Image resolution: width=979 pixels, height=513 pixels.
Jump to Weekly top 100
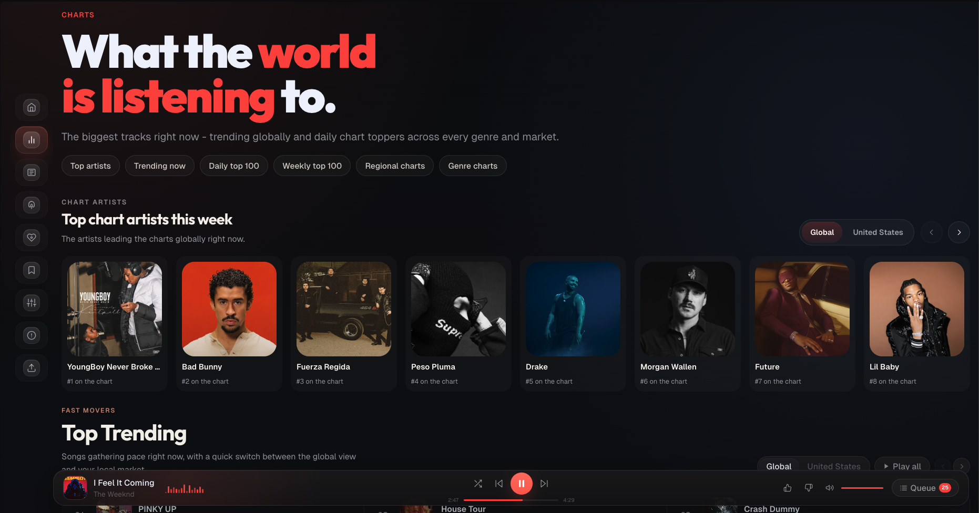point(312,166)
